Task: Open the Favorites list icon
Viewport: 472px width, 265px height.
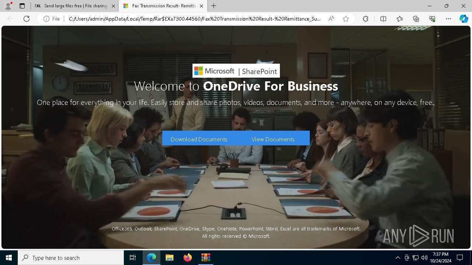Action: [400, 19]
